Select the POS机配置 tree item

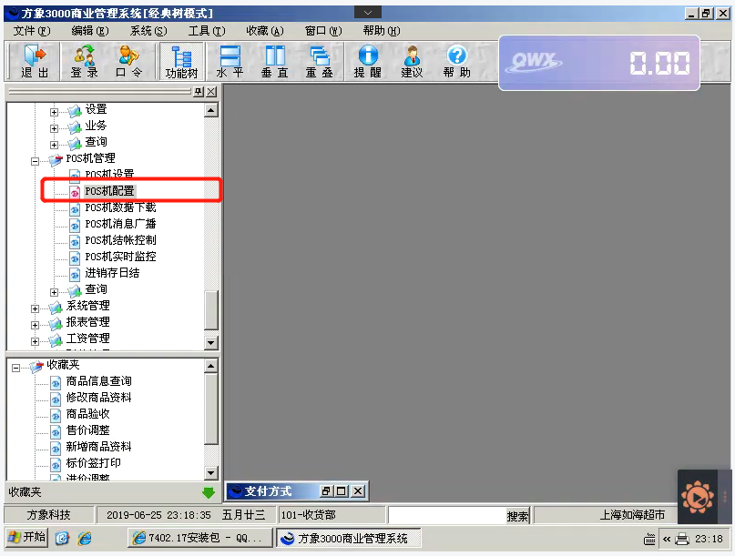click(x=109, y=191)
